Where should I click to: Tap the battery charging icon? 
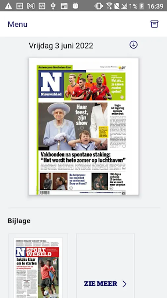point(142,6)
